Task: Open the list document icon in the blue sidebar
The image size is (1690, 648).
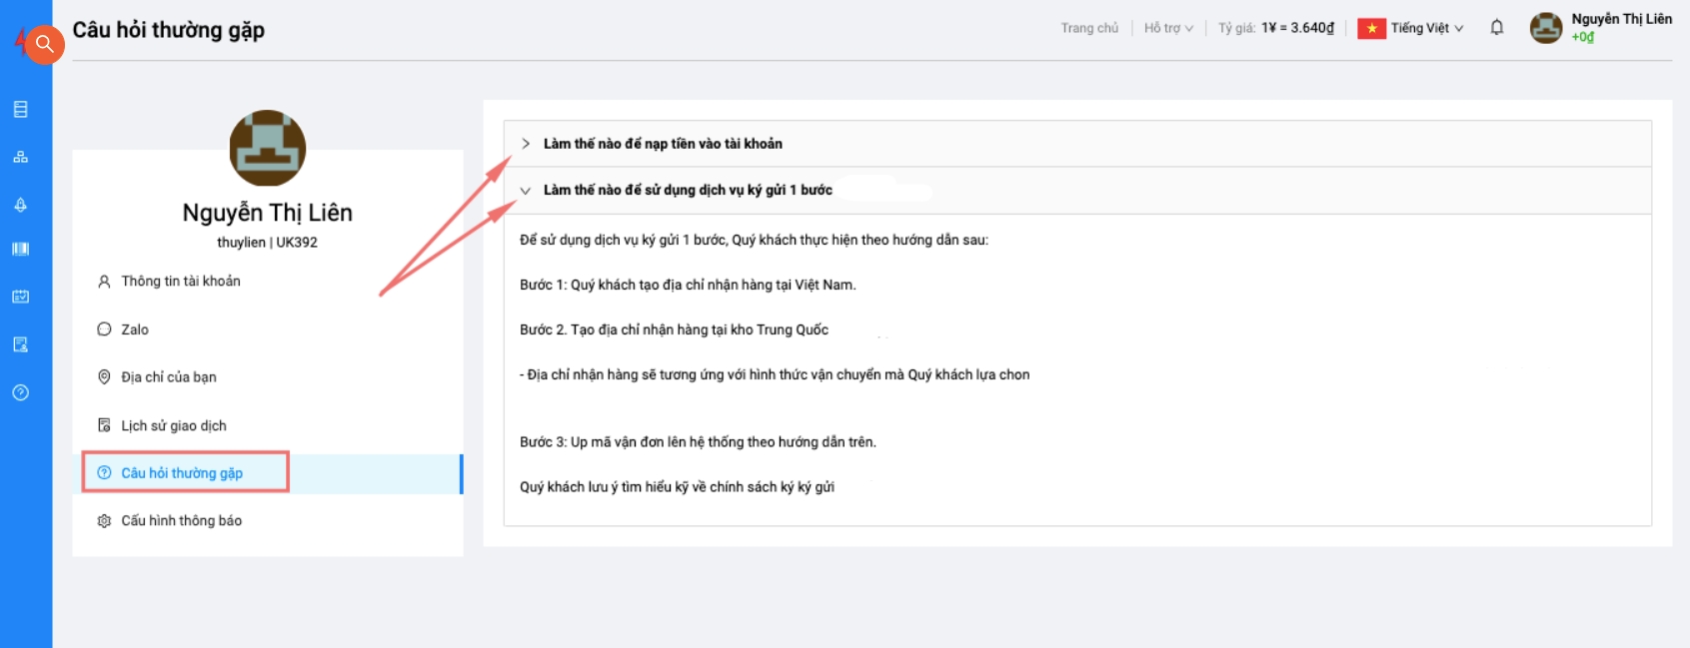Action: (x=20, y=110)
